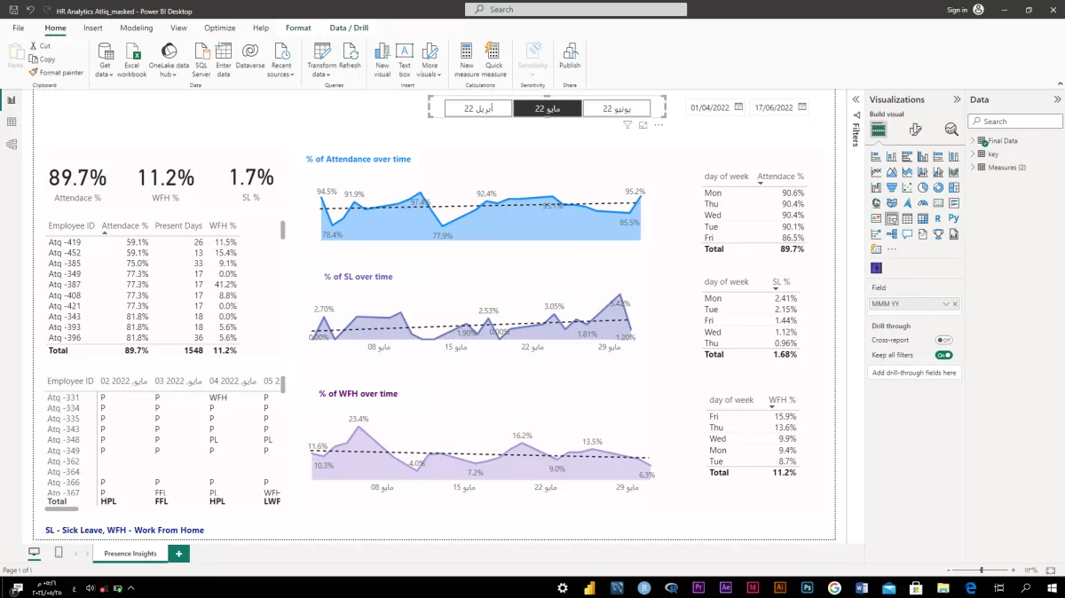The image size is (1065, 598).
Task: Insert a Text box
Action: coord(404,60)
